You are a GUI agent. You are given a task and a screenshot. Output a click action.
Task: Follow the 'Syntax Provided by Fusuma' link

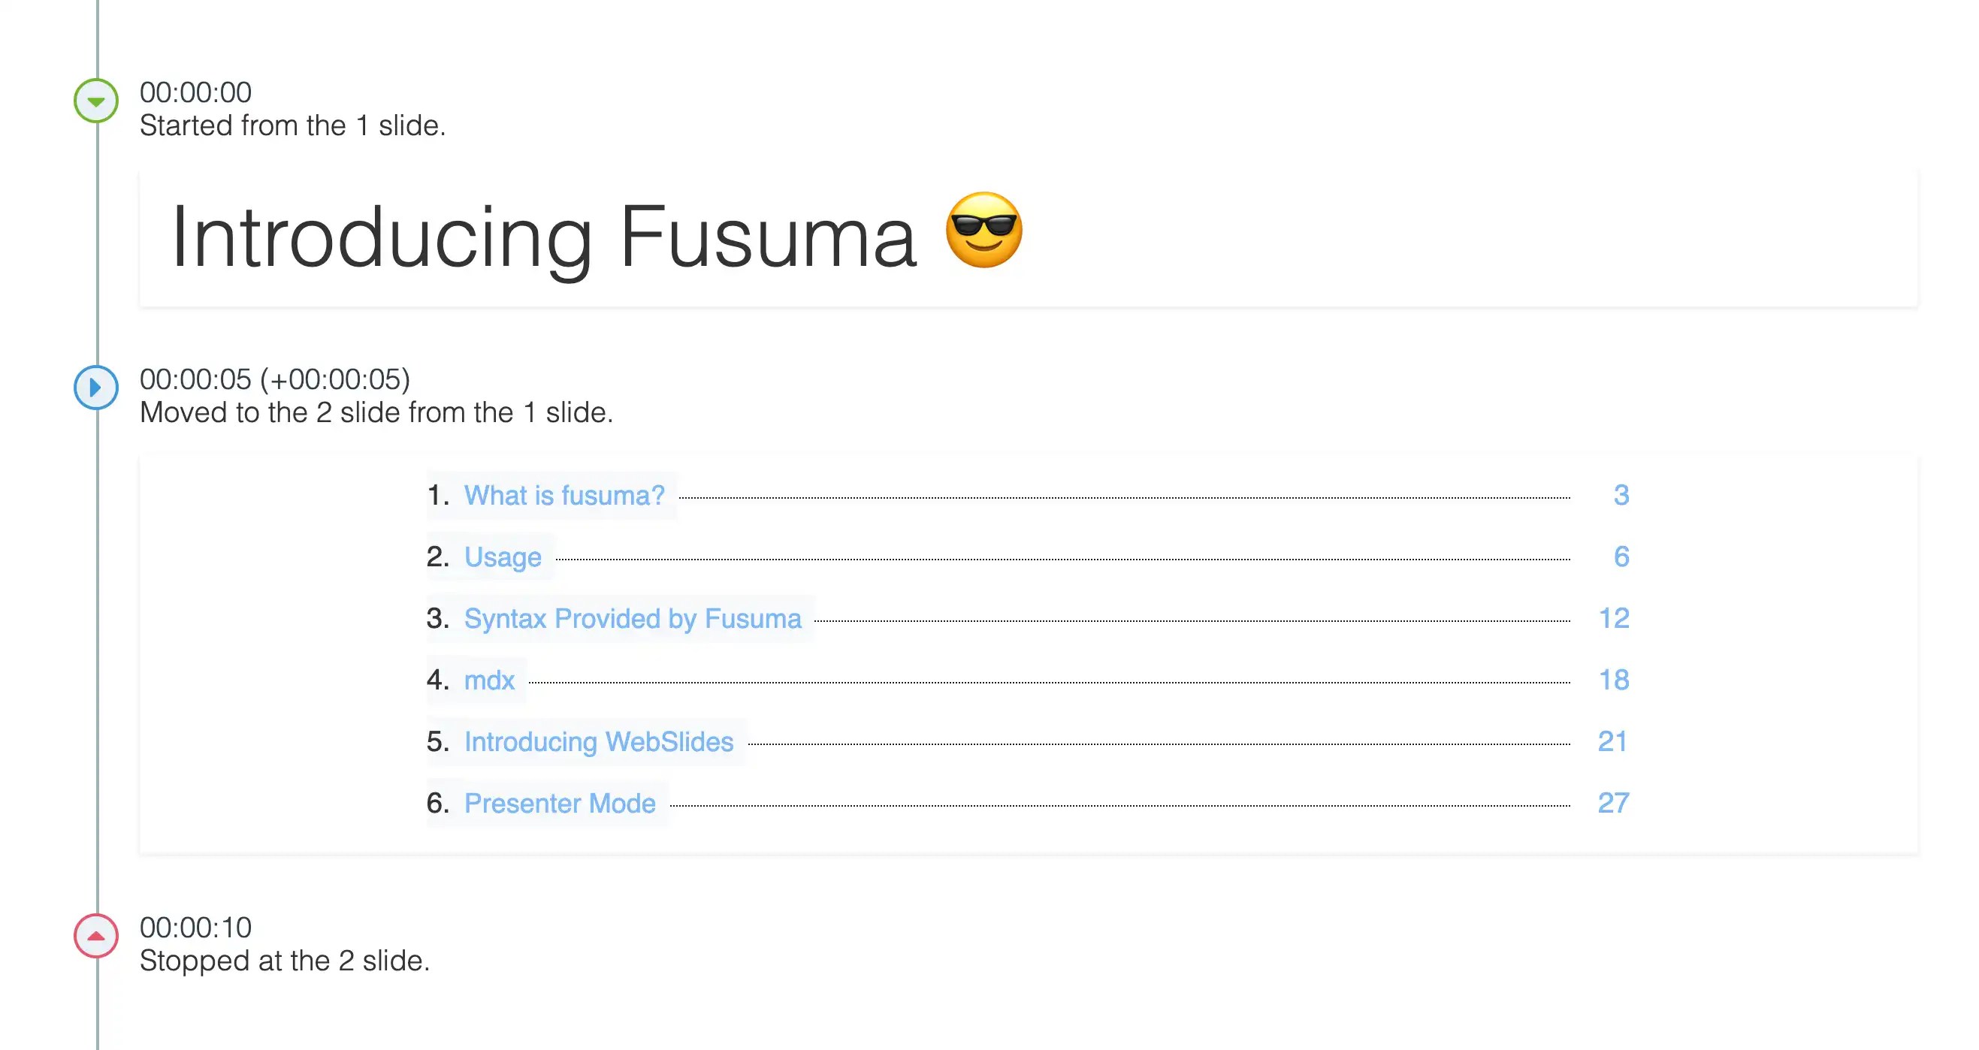click(633, 618)
